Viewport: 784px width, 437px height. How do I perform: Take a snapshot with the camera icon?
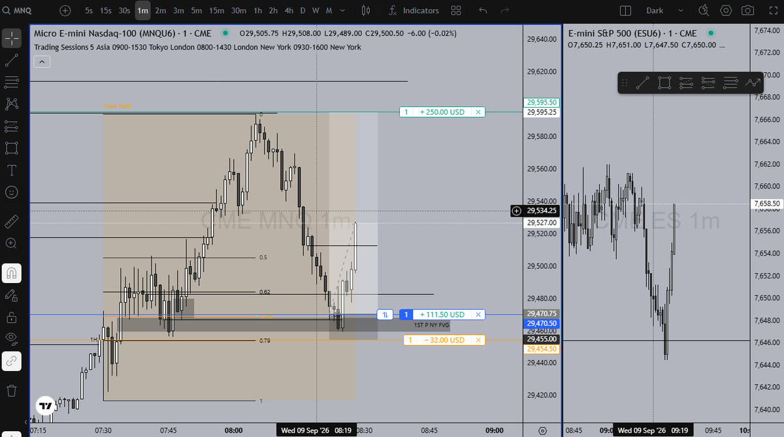click(x=748, y=10)
